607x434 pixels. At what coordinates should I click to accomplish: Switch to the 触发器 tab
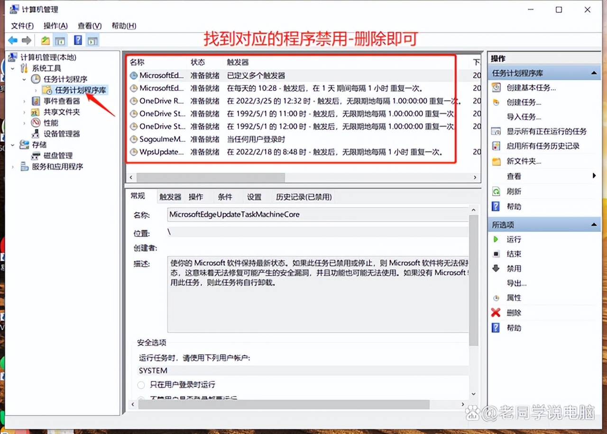170,197
